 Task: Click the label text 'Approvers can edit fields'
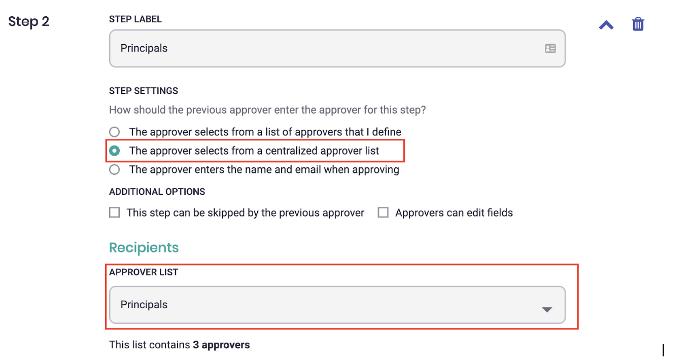click(454, 213)
